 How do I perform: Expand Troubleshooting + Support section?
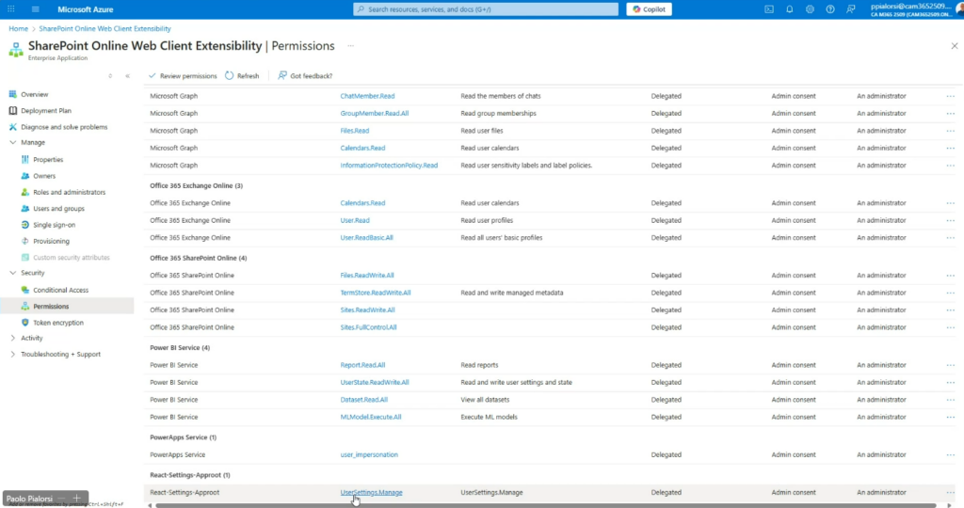pos(13,355)
